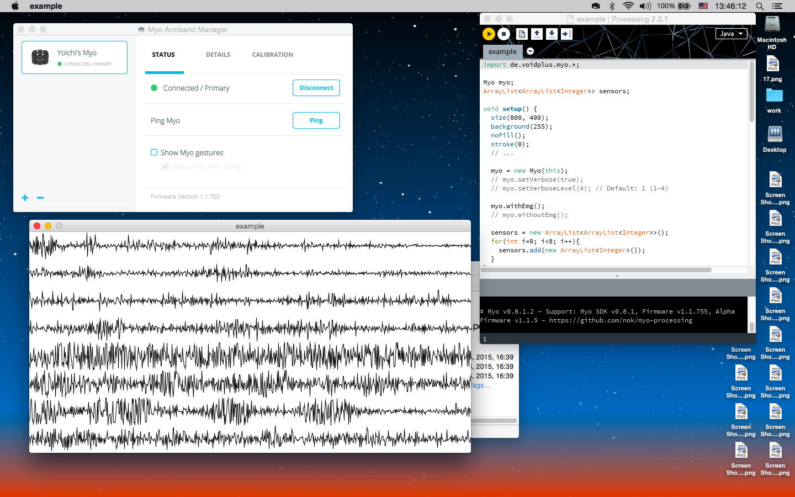Remove the Myo with minus icon
Viewport: 795px width, 497px height.
40,198
